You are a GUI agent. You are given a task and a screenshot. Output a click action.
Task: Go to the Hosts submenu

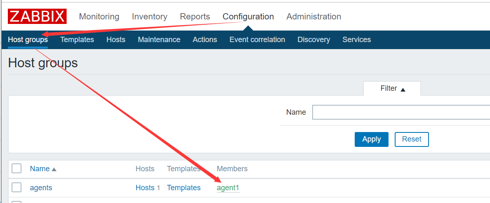pyautogui.click(x=116, y=40)
